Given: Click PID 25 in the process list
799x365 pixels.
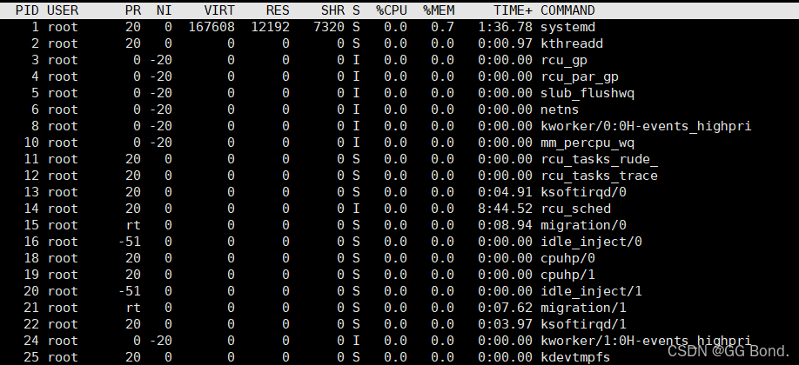Looking at the screenshot, I should [x=31, y=357].
